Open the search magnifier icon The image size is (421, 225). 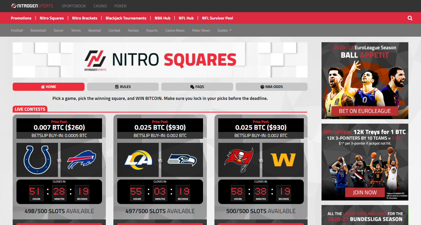click(410, 18)
